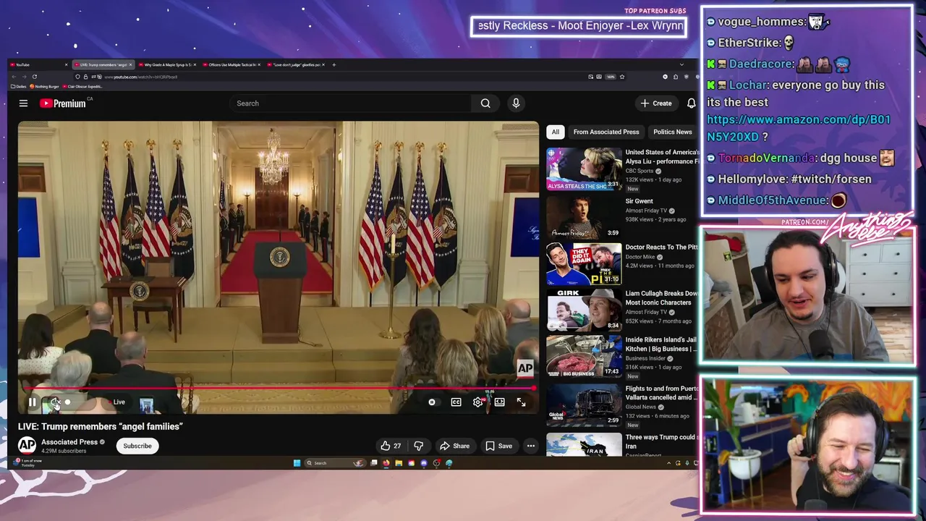Open Liam Cullagh Breaks Down video thumbnail
Image resolution: width=926 pixels, height=521 pixels.
coord(584,310)
